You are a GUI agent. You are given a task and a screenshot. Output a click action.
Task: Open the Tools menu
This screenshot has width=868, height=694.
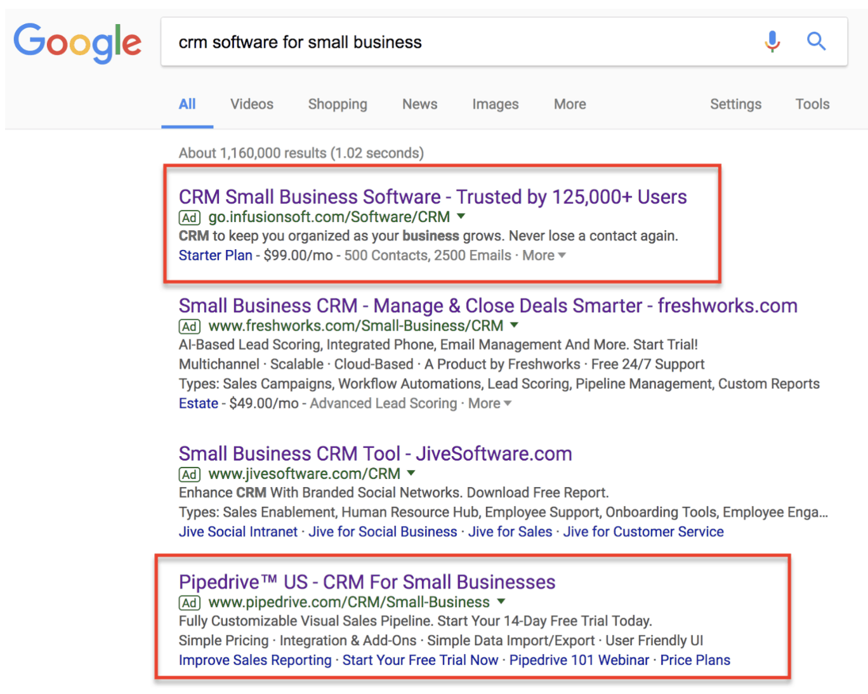[x=813, y=104]
